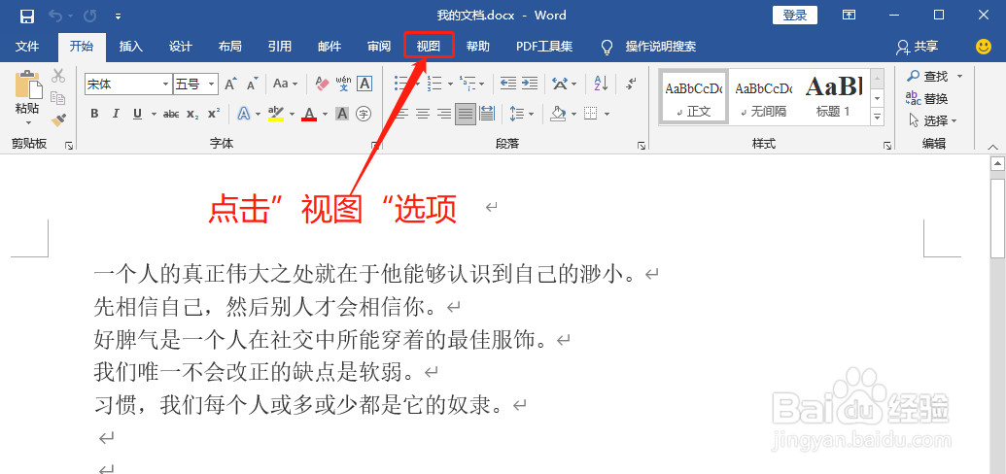1006x474 pixels.
Task: Toggle Superscript x² formatting
Action: pyautogui.click(x=214, y=114)
